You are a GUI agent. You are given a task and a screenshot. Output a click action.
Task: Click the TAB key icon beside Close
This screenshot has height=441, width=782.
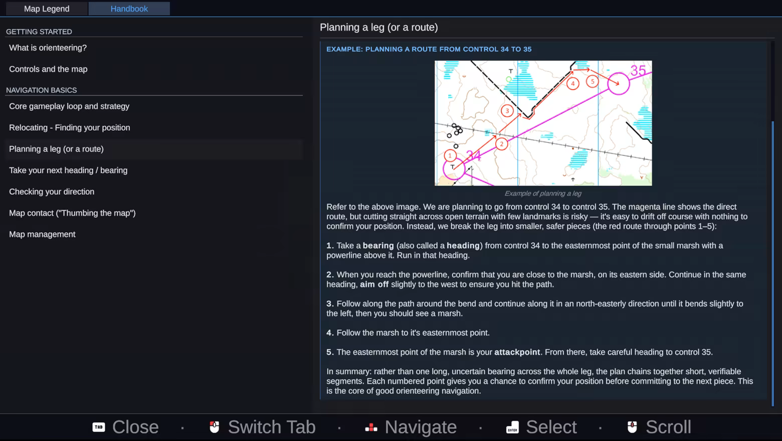click(x=99, y=427)
